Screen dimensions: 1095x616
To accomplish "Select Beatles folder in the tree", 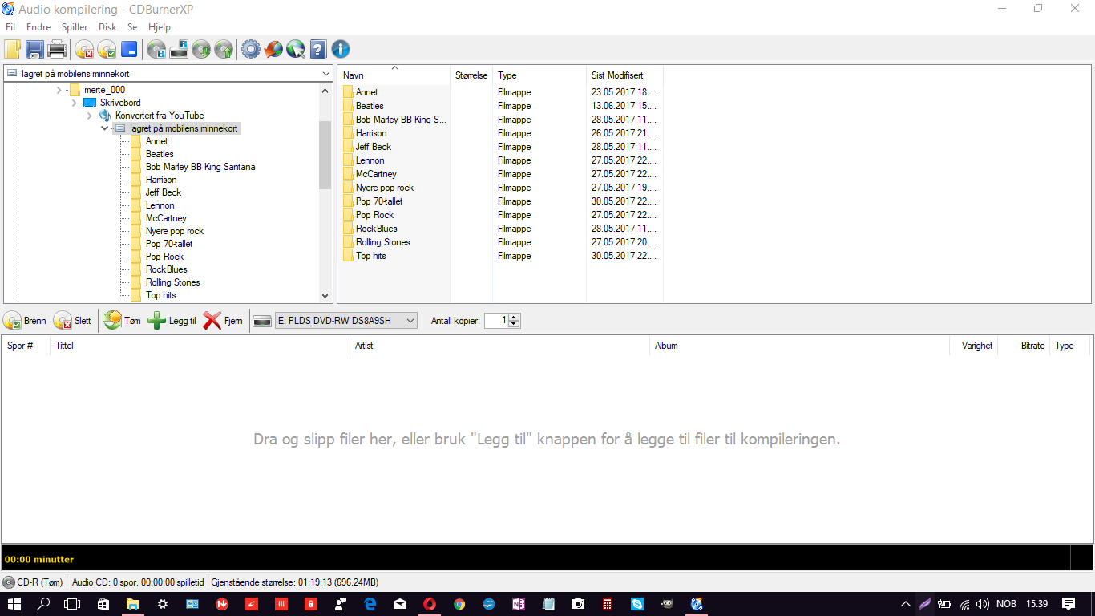I will coord(160,154).
